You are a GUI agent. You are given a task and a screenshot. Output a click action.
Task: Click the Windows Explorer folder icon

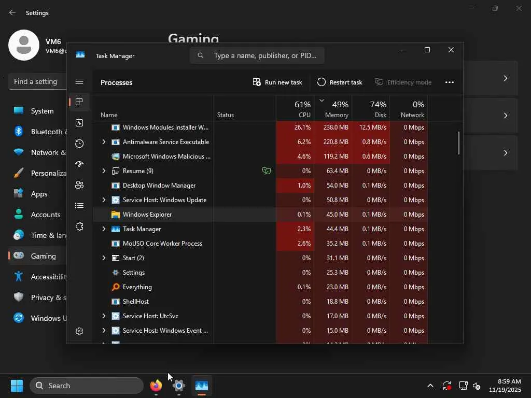point(116,215)
